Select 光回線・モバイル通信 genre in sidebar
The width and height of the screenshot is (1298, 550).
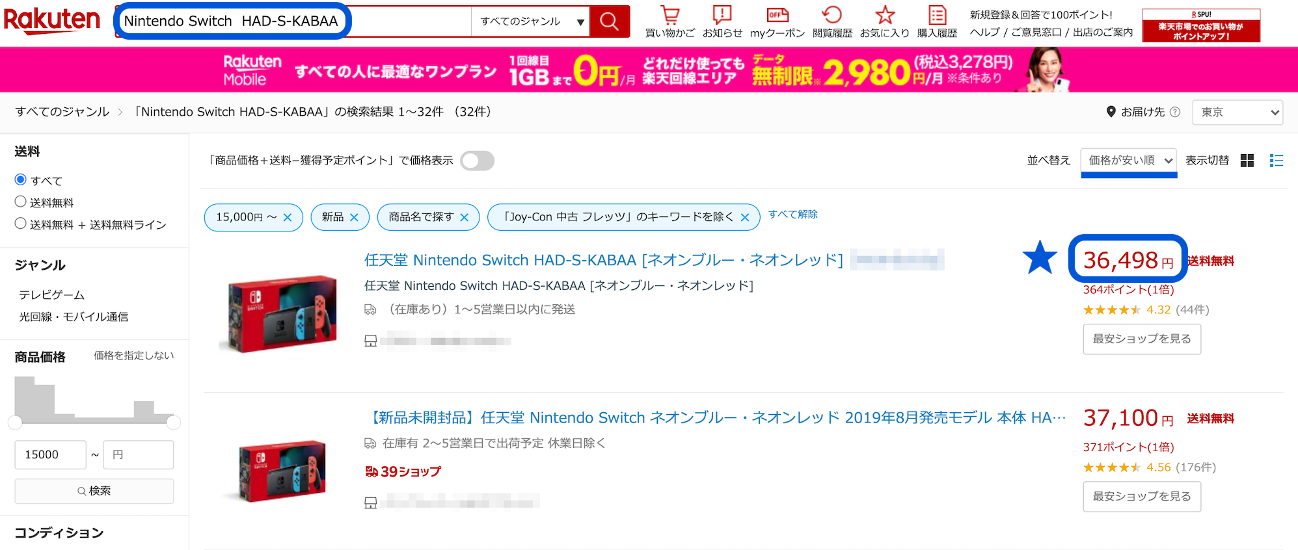pyautogui.click(x=74, y=317)
